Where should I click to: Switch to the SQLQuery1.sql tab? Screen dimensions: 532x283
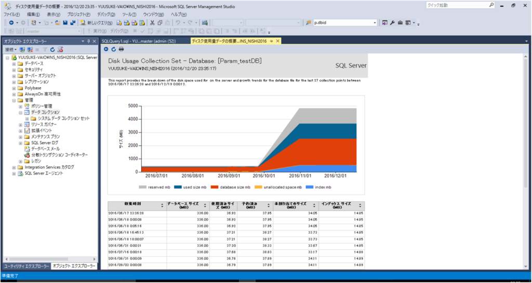click(138, 41)
